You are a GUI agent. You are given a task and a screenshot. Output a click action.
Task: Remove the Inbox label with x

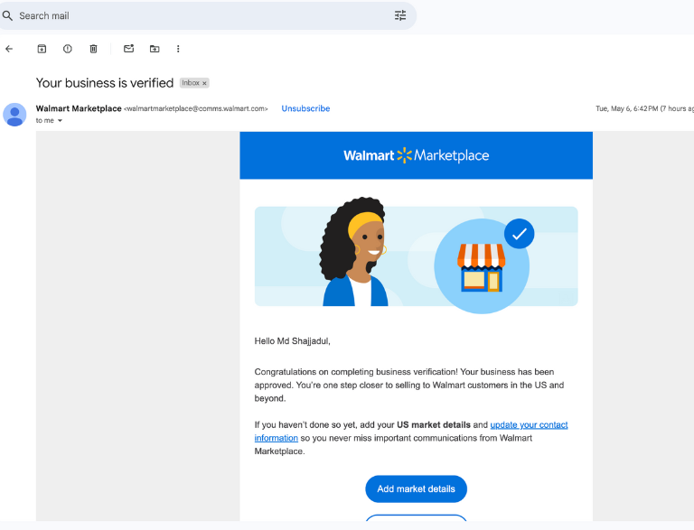[x=204, y=83]
